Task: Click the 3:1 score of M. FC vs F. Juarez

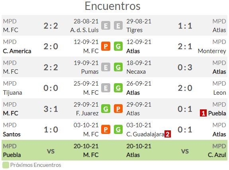Action: (51, 109)
